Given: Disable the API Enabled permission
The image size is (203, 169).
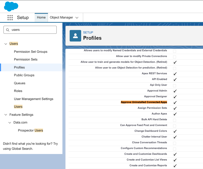Looking at the screenshot, I should pyautogui.click(x=175, y=79).
